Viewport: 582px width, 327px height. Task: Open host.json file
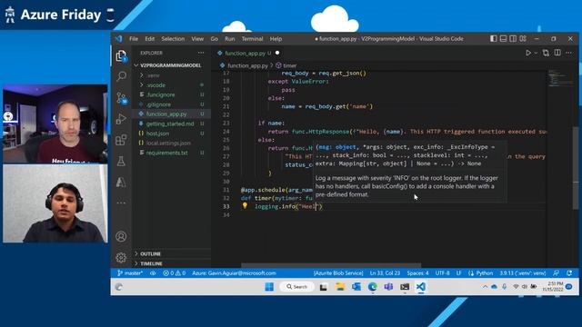(x=157, y=134)
